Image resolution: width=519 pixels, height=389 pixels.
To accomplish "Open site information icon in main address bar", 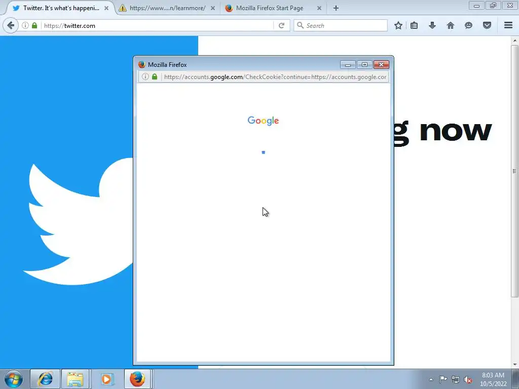I will (x=25, y=25).
